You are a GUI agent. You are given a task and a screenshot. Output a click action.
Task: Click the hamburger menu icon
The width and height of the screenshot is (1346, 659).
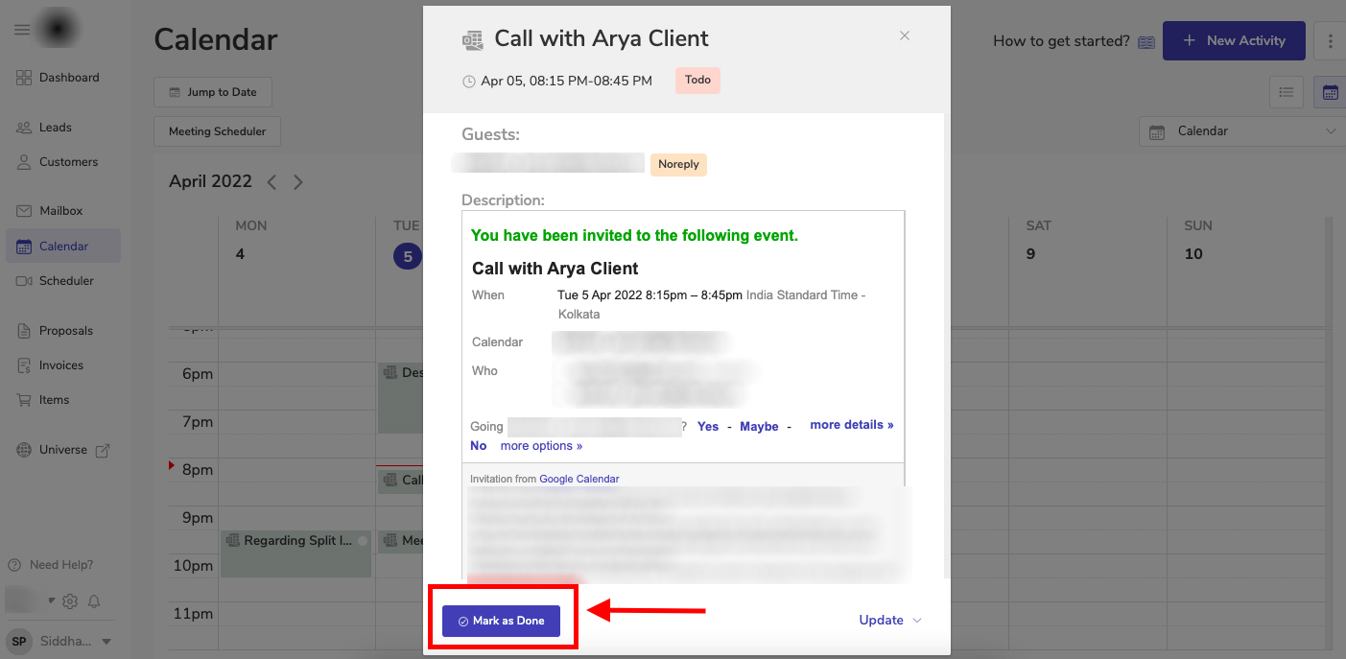tap(22, 30)
